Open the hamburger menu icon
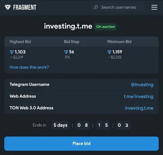This screenshot has height=155, width=163. (154, 7)
